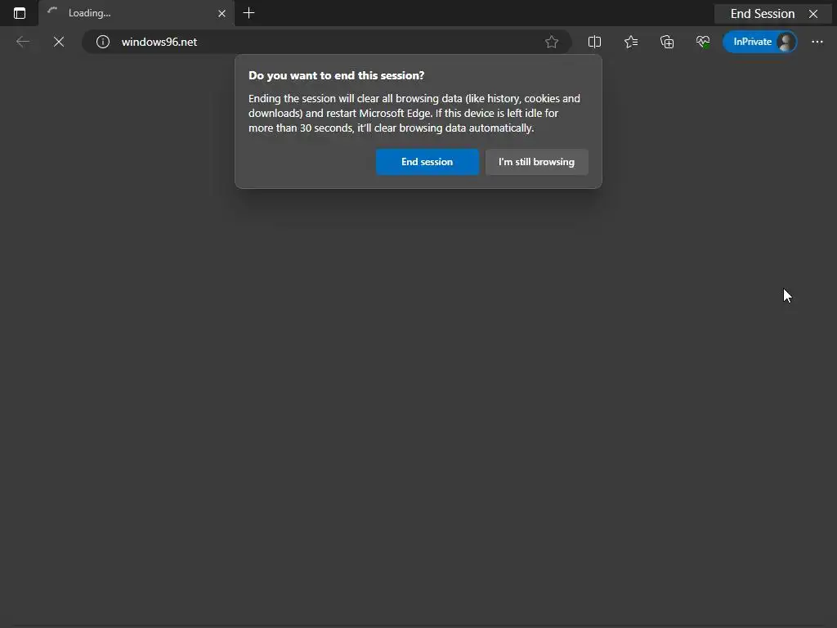Open Collections panel
The width and height of the screenshot is (837, 628).
pos(667,42)
